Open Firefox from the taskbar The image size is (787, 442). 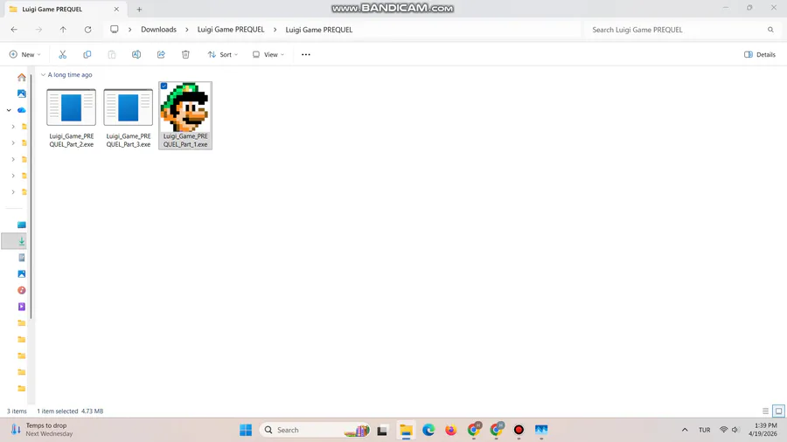point(450,430)
